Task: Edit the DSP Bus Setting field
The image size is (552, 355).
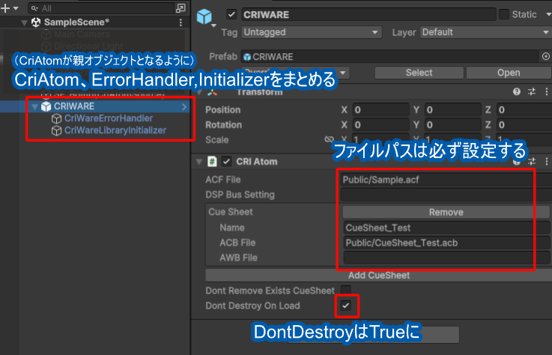Action: coord(446,195)
